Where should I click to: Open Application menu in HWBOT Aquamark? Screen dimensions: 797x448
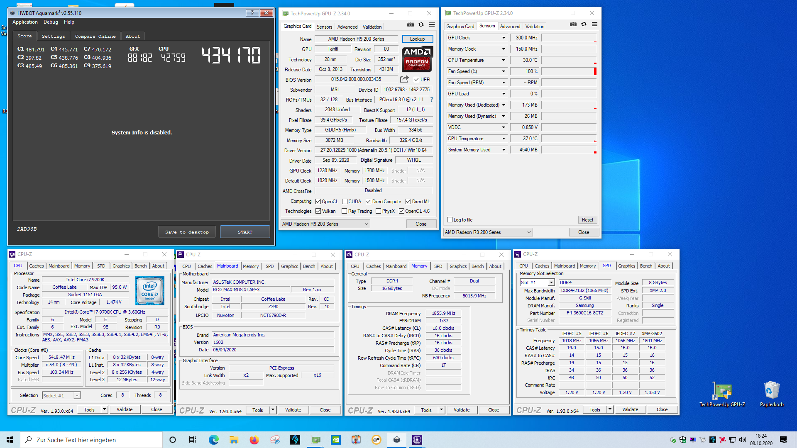tap(25, 22)
